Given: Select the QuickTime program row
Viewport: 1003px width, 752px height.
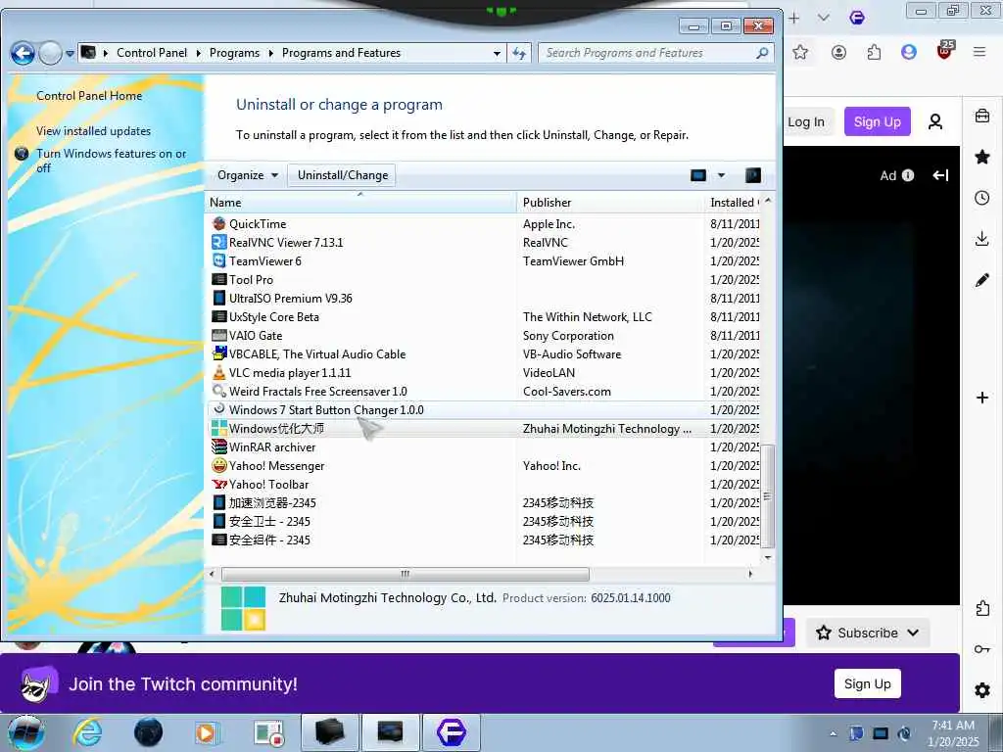Looking at the screenshot, I should click(x=483, y=224).
